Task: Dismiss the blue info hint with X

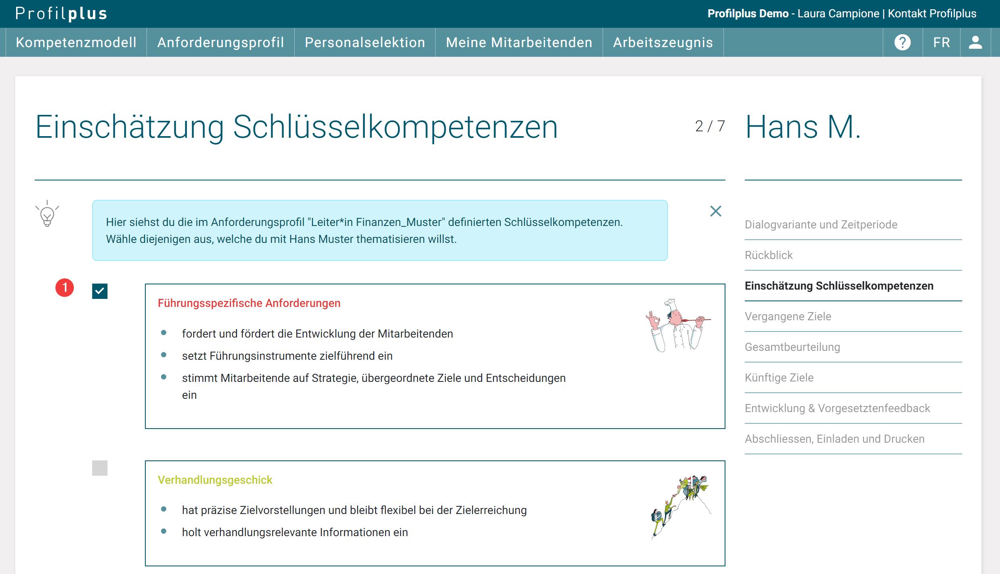Action: click(715, 211)
